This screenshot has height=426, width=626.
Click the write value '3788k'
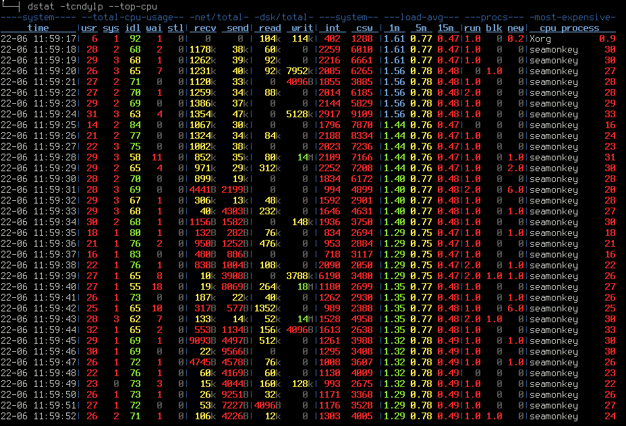pyautogui.click(x=300, y=276)
